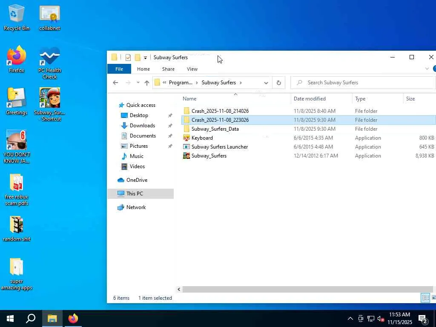Viewport: 436px width, 327px height.
Task: Go up one level with Up arrow
Action: click(x=147, y=83)
